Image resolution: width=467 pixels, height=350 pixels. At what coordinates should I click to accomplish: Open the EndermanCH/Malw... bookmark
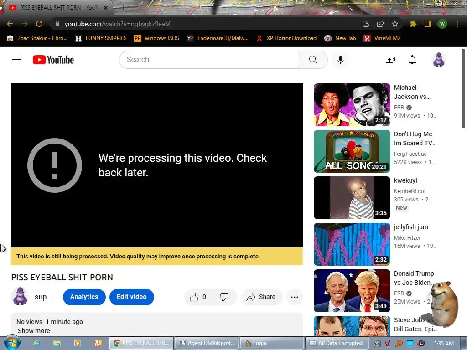pos(218,38)
